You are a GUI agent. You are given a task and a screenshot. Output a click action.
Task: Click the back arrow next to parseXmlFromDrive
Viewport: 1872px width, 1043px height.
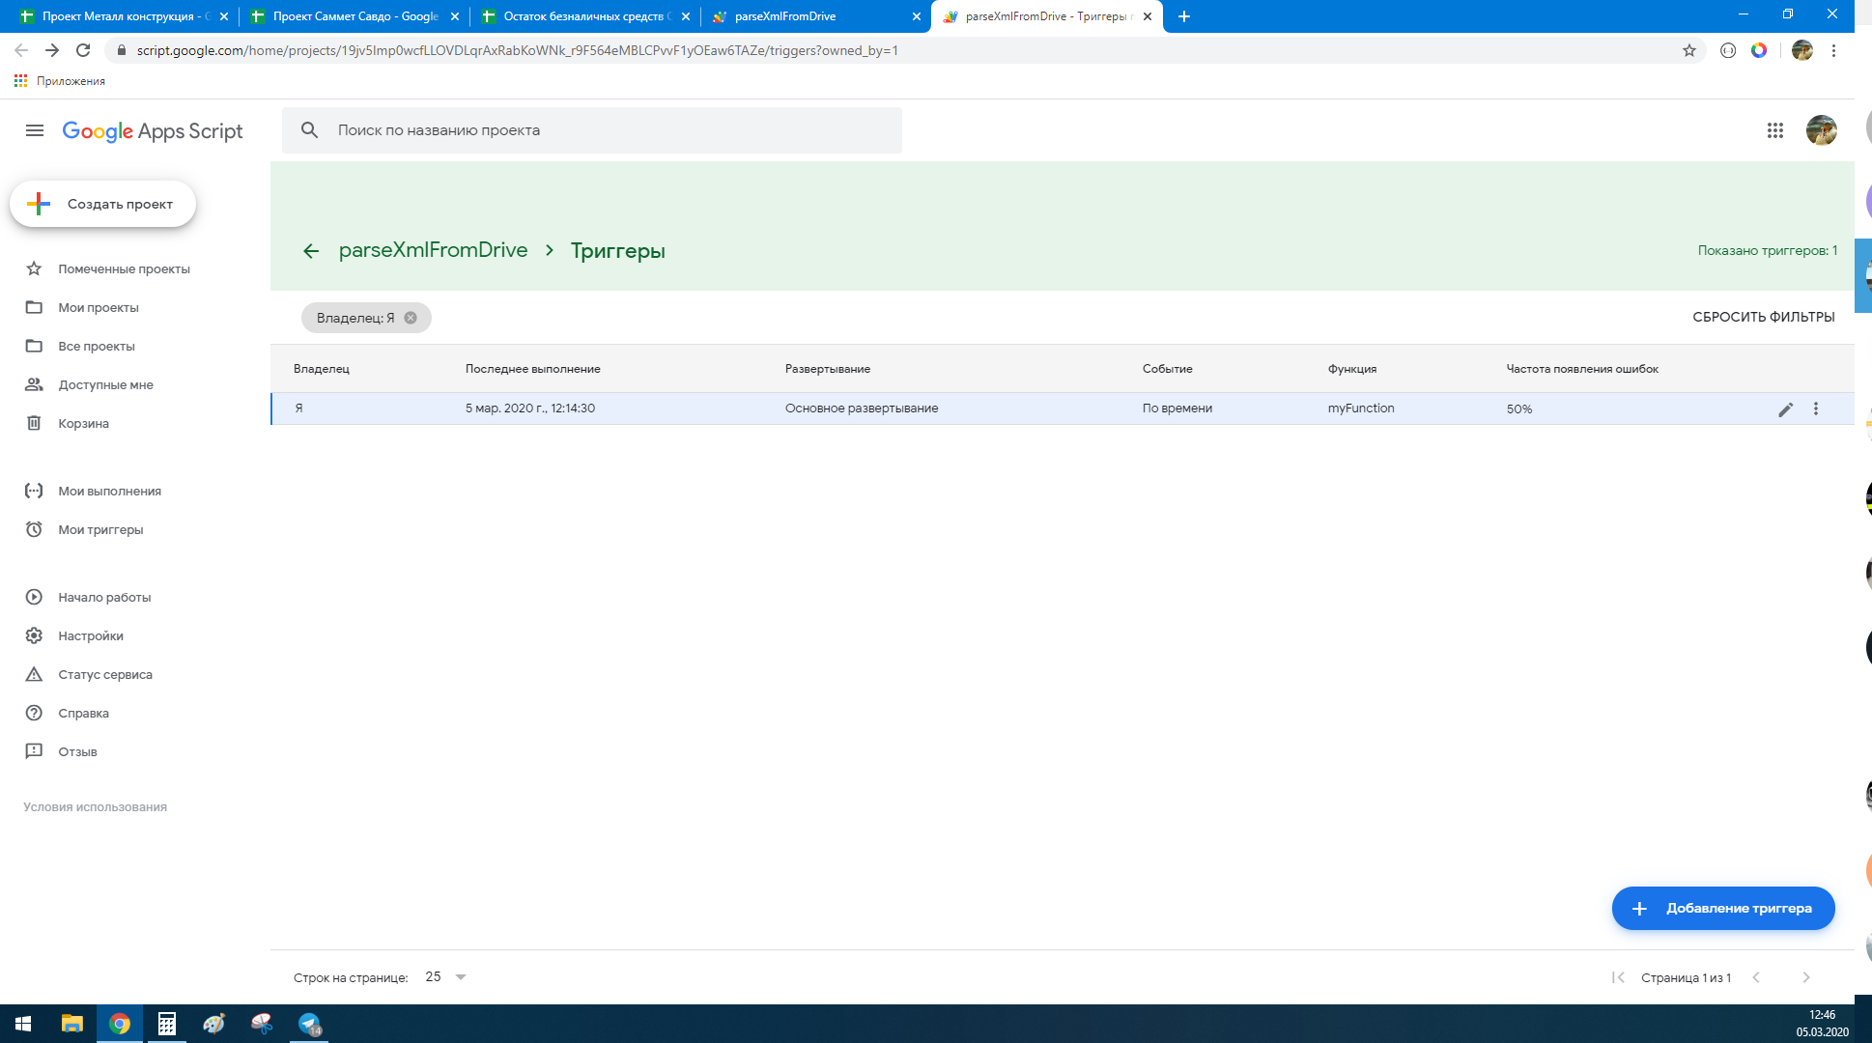point(311,251)
